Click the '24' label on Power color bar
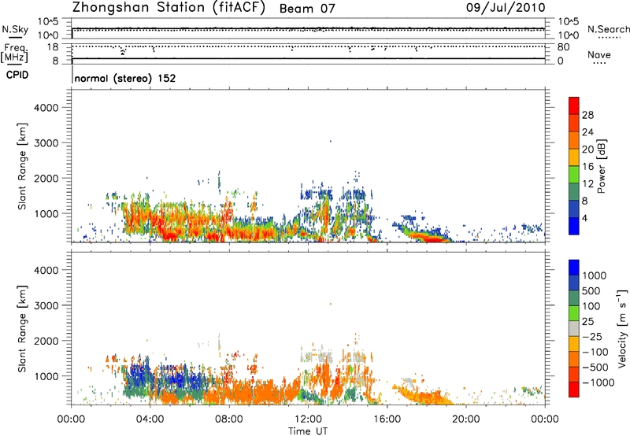This screenshot has height=436, width=630. [587, 132]
